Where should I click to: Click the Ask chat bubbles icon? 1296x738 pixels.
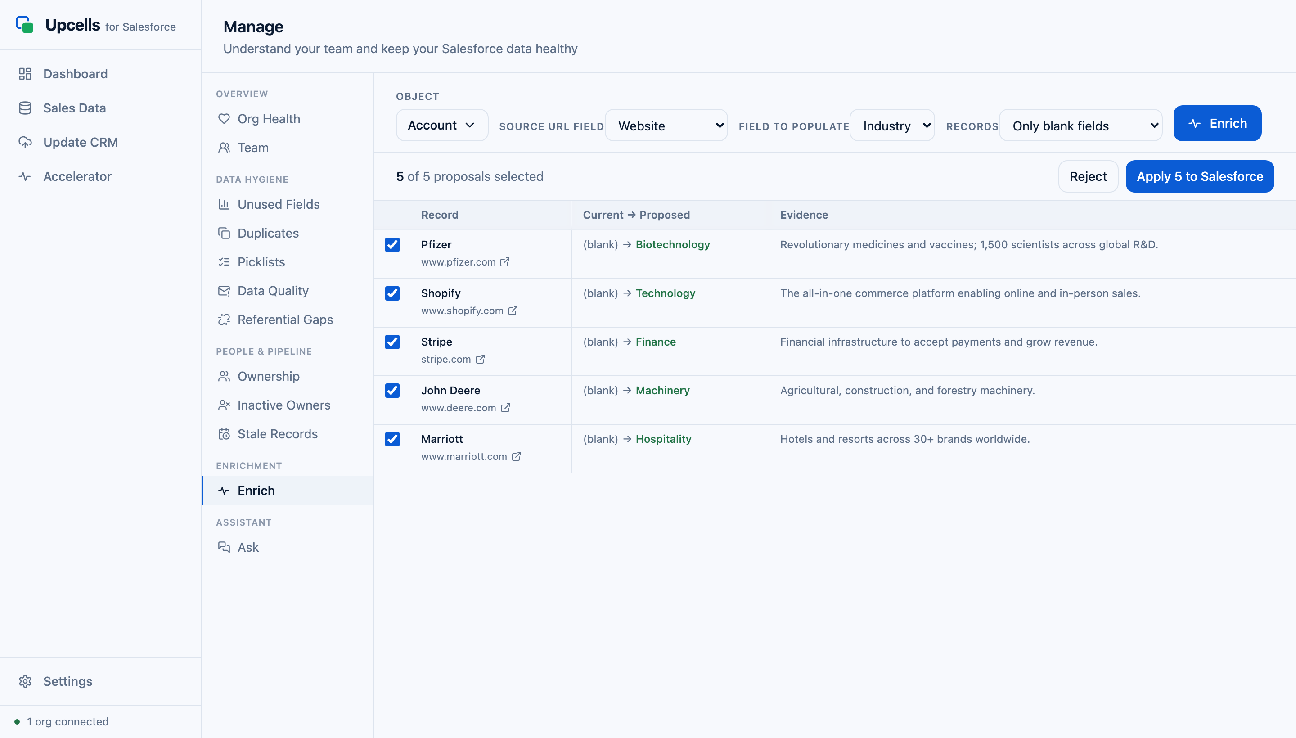[x=224, y=547]
